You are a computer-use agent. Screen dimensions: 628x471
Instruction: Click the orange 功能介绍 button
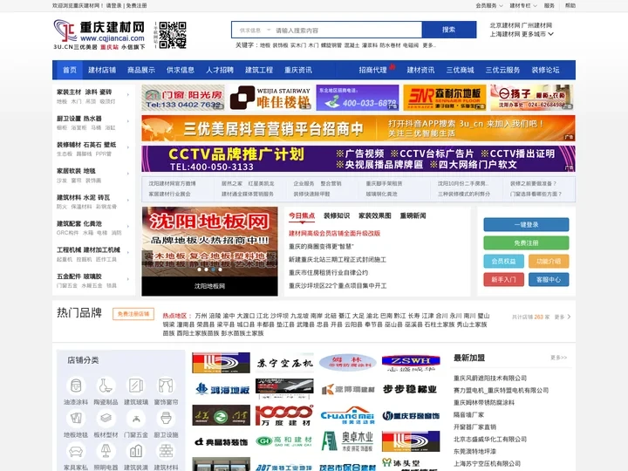tap(549, 262)
